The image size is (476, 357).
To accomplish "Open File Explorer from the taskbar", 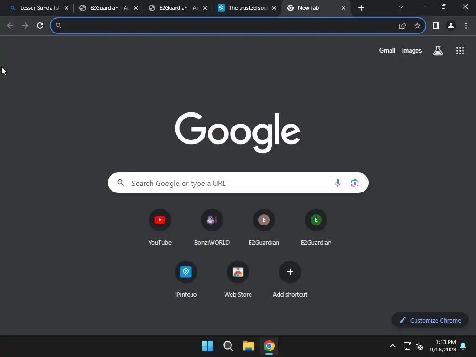I will coord(249,346).
